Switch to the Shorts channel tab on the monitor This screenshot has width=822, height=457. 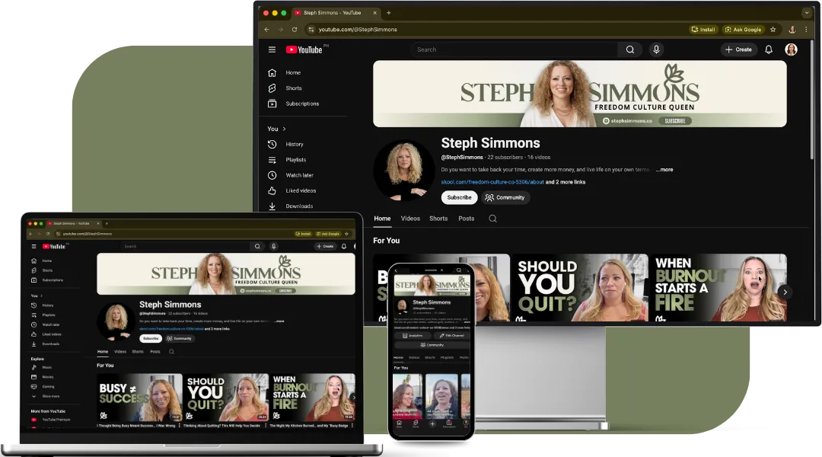[438, 219]
